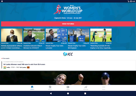
Task: Play the Nissan Trophy Tour Leicester video
Action: point(56,35)
